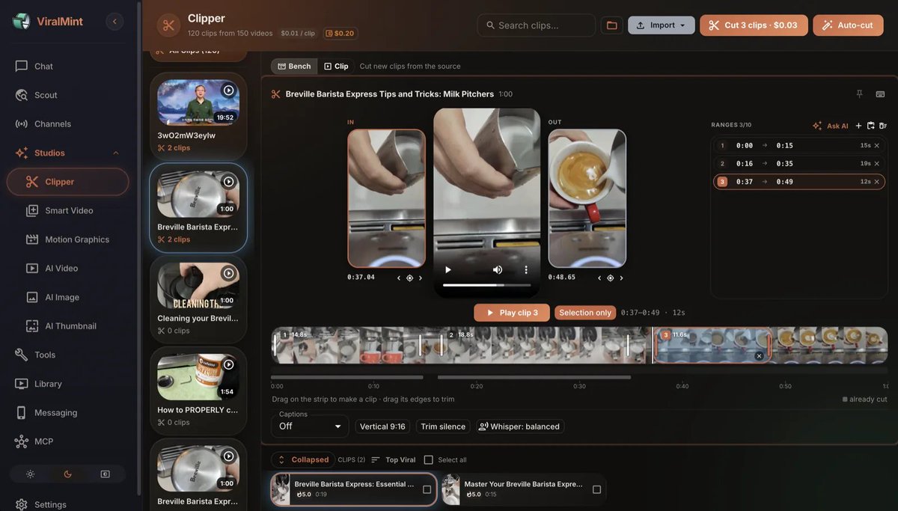This screenshot has height=511, width=898.
Task: Switch to light theme with the sun icon
Action: coord(30,474)
